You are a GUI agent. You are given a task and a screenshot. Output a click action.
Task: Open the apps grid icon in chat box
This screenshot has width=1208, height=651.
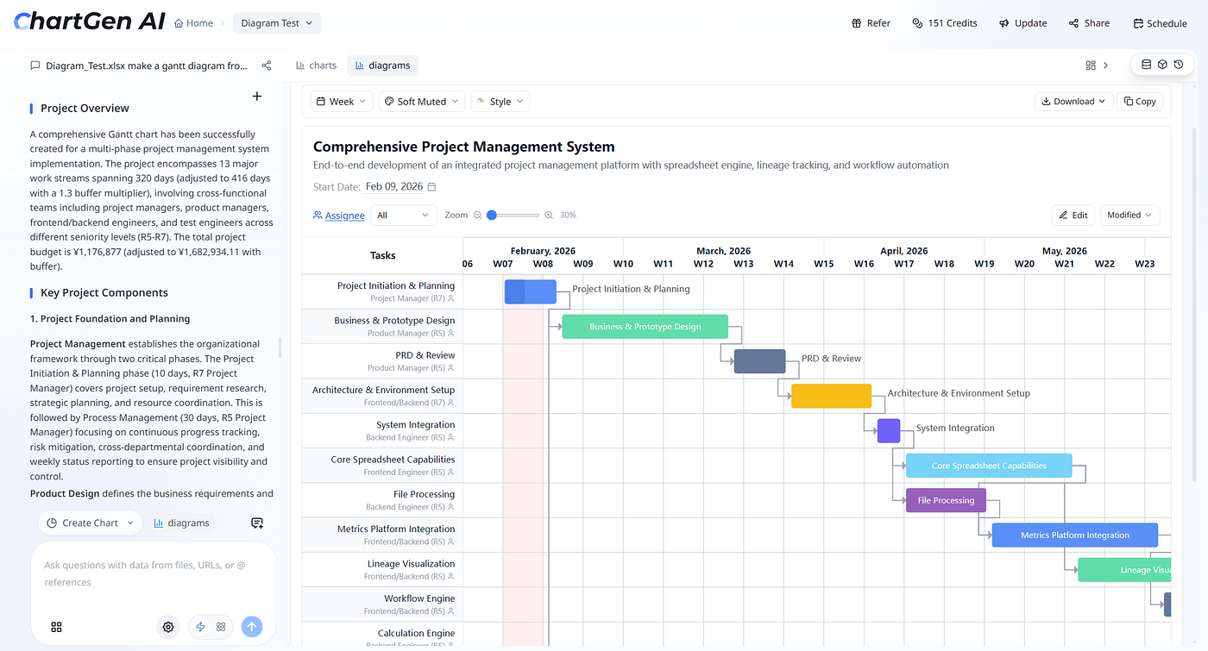56,627
